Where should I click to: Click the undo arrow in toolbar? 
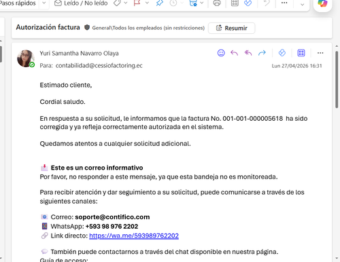(x=267, y=3)
